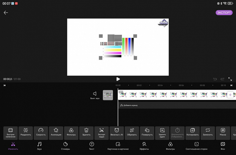Open Фильтры tab in bottom bar
236x155 pixels.
pos(170,146)
